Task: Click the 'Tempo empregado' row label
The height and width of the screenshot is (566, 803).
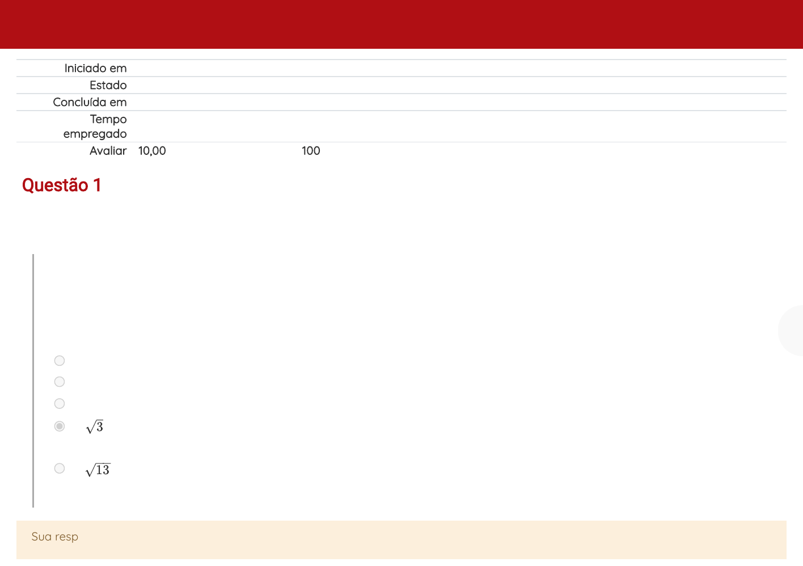Action: pos(95,126)
